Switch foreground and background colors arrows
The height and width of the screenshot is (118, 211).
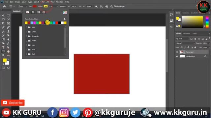(x=9, y=59)
